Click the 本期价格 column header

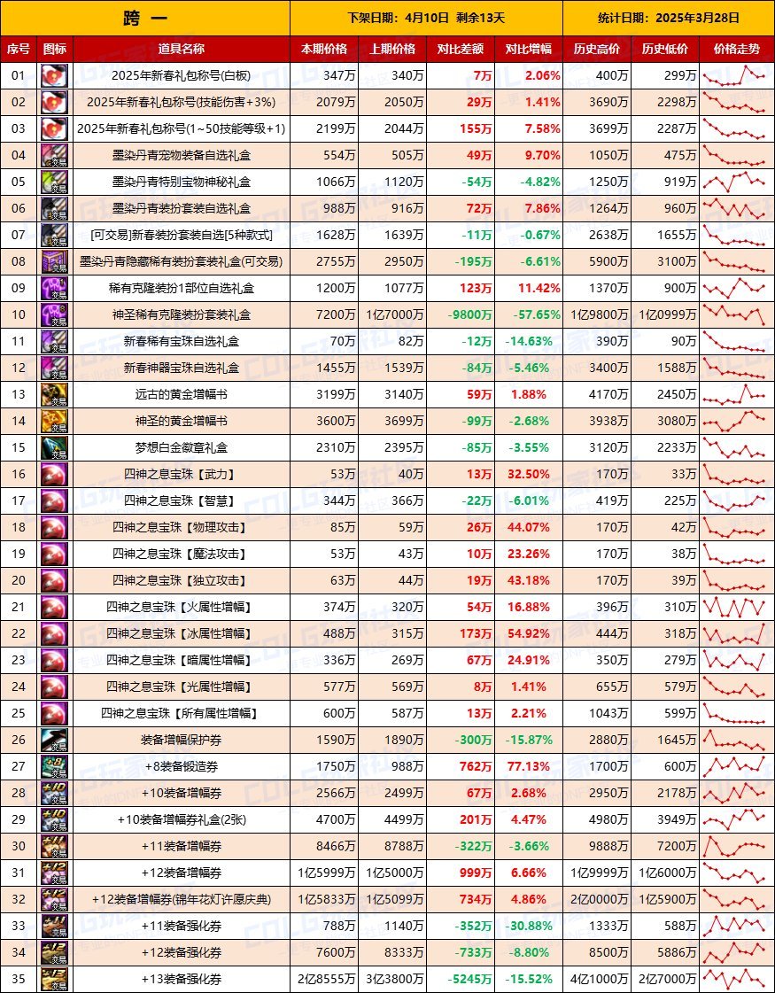pos(324,49)
